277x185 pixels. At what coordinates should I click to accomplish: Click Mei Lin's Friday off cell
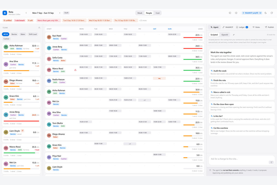point(144,100)
